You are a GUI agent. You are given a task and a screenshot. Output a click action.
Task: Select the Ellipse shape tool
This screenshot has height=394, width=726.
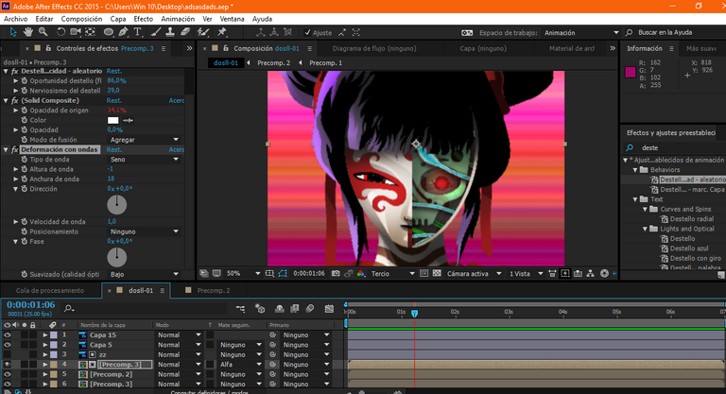[109, 32]
